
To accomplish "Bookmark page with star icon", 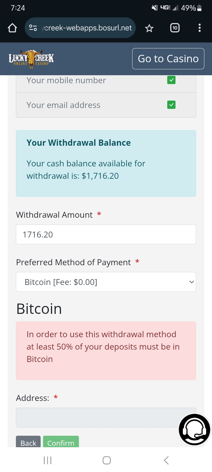I will tap(149, 28).
